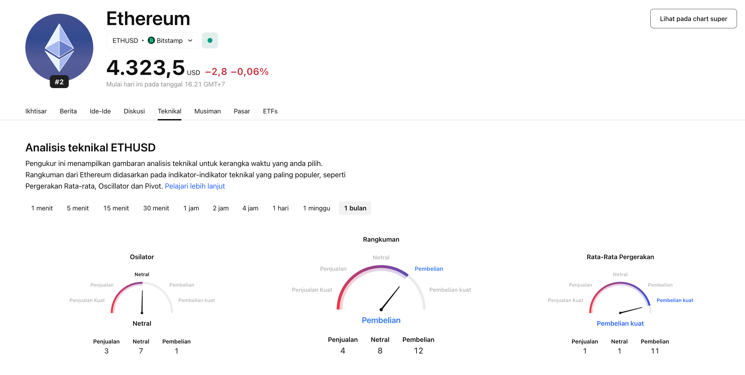Select the 1 menit timeframe

42,208
